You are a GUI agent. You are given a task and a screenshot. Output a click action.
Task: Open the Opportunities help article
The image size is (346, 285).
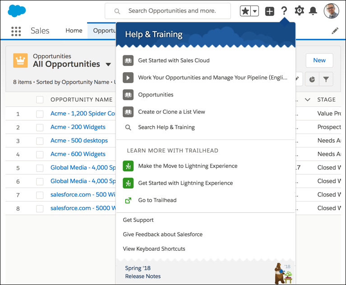[156, 95]
